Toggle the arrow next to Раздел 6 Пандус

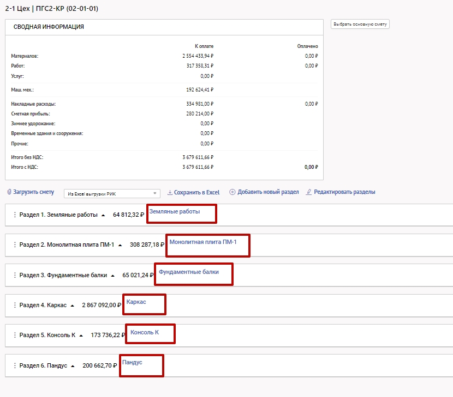[x=73, y=366]
